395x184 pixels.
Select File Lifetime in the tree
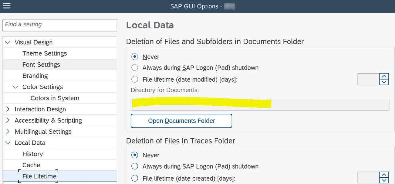pos(39,176)
